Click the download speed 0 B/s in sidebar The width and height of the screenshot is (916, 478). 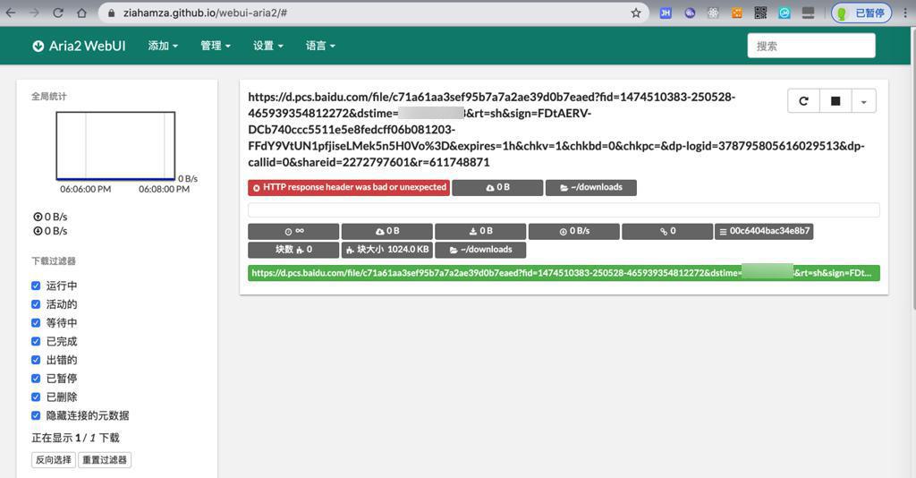pyautogui.click(x=50, y=231)
